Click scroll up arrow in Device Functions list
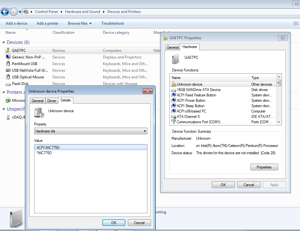Screen dimensions: 300x231 [279, 77]
